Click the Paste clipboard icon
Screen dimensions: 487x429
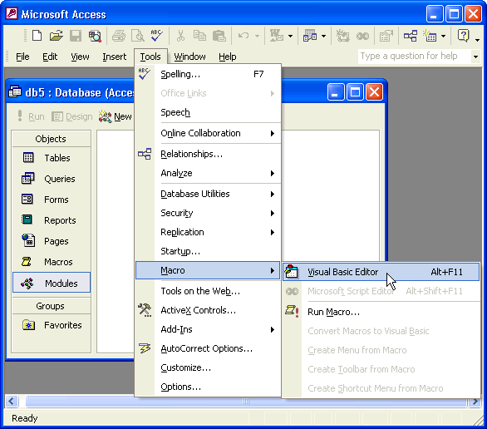[x=219, y=36]
